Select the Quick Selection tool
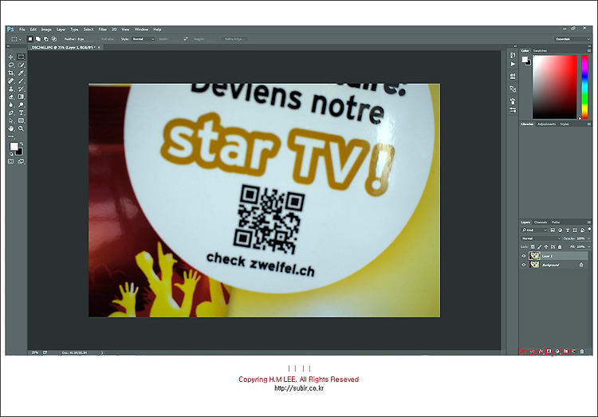598x417 pixels. coord(21,65)
